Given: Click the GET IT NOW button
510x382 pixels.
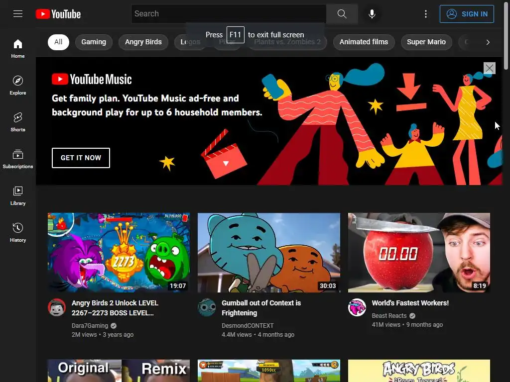Looking at the screenshot, I should (81, 158).
